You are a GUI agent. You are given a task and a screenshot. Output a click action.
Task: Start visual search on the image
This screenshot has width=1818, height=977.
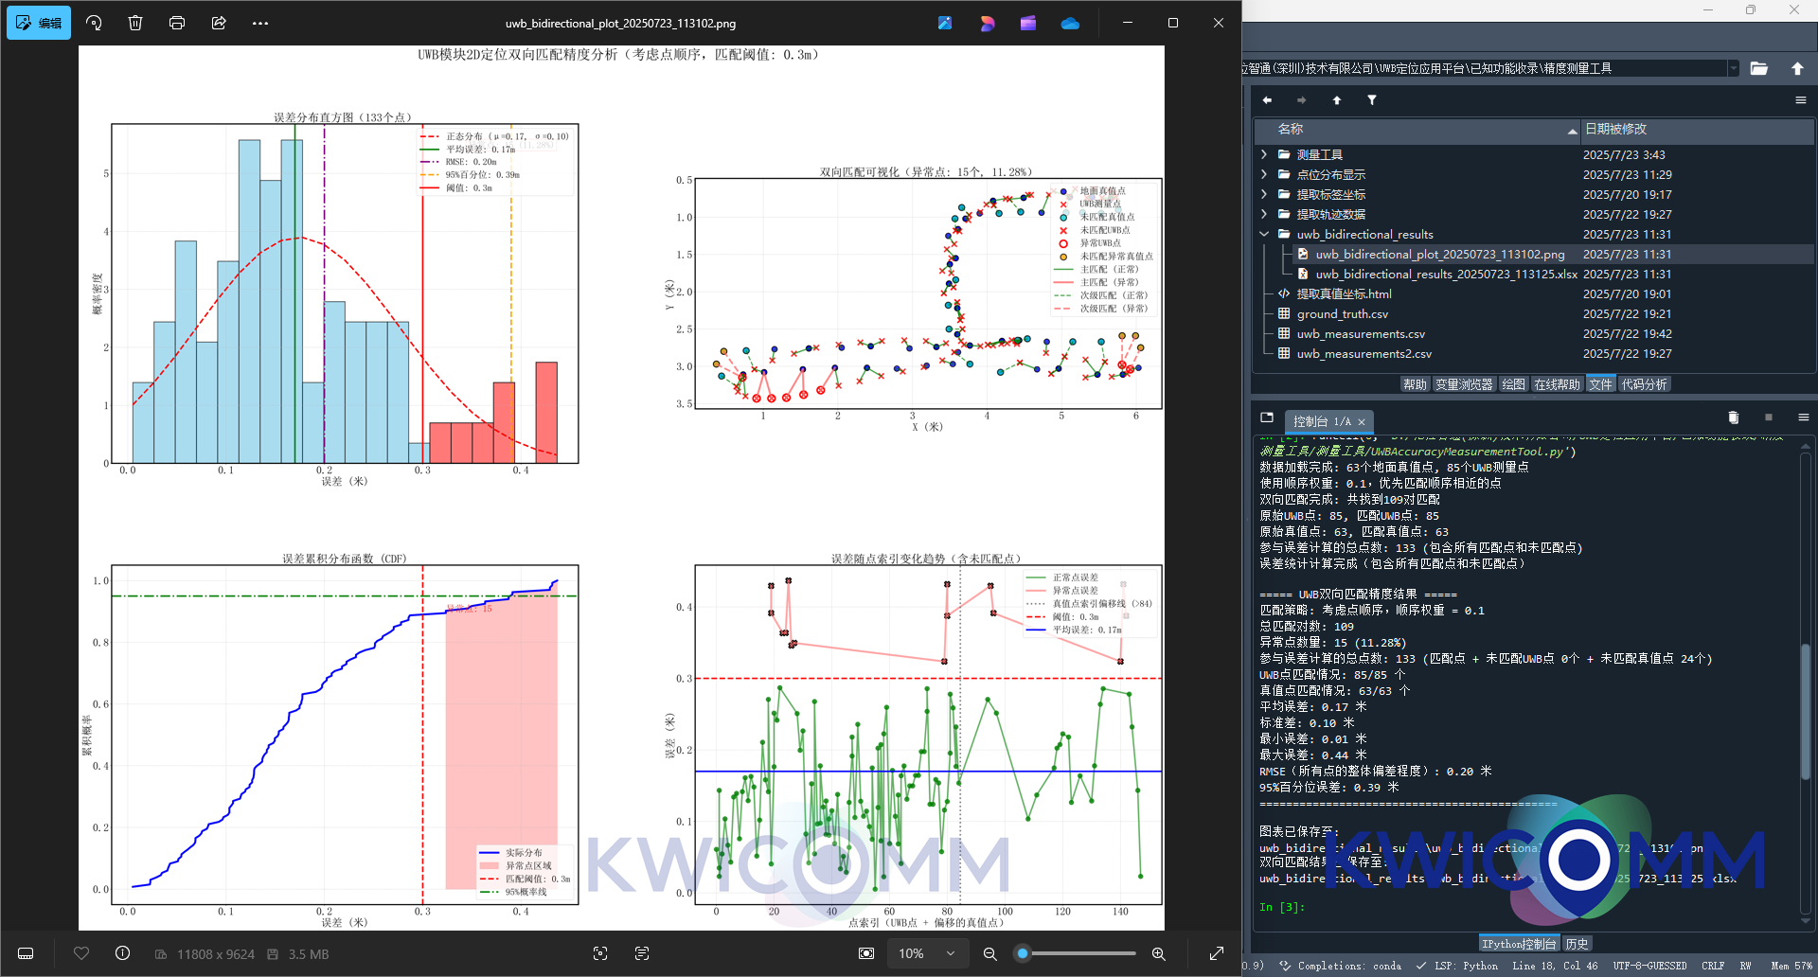(x=600, y=953)
